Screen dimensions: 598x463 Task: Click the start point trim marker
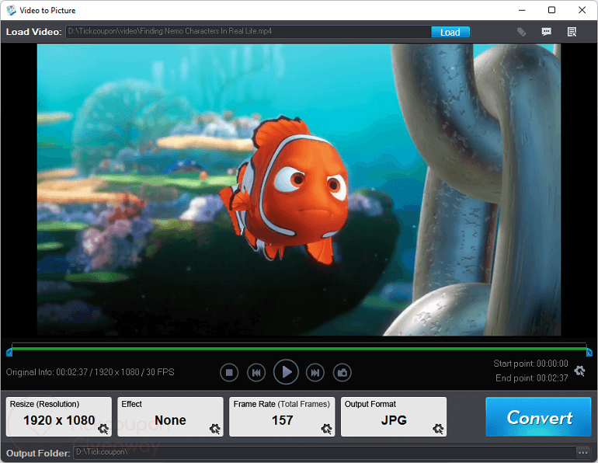point(9,352)
